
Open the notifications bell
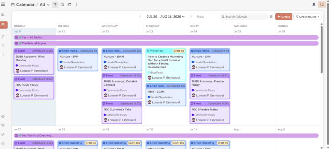[314, 4]
